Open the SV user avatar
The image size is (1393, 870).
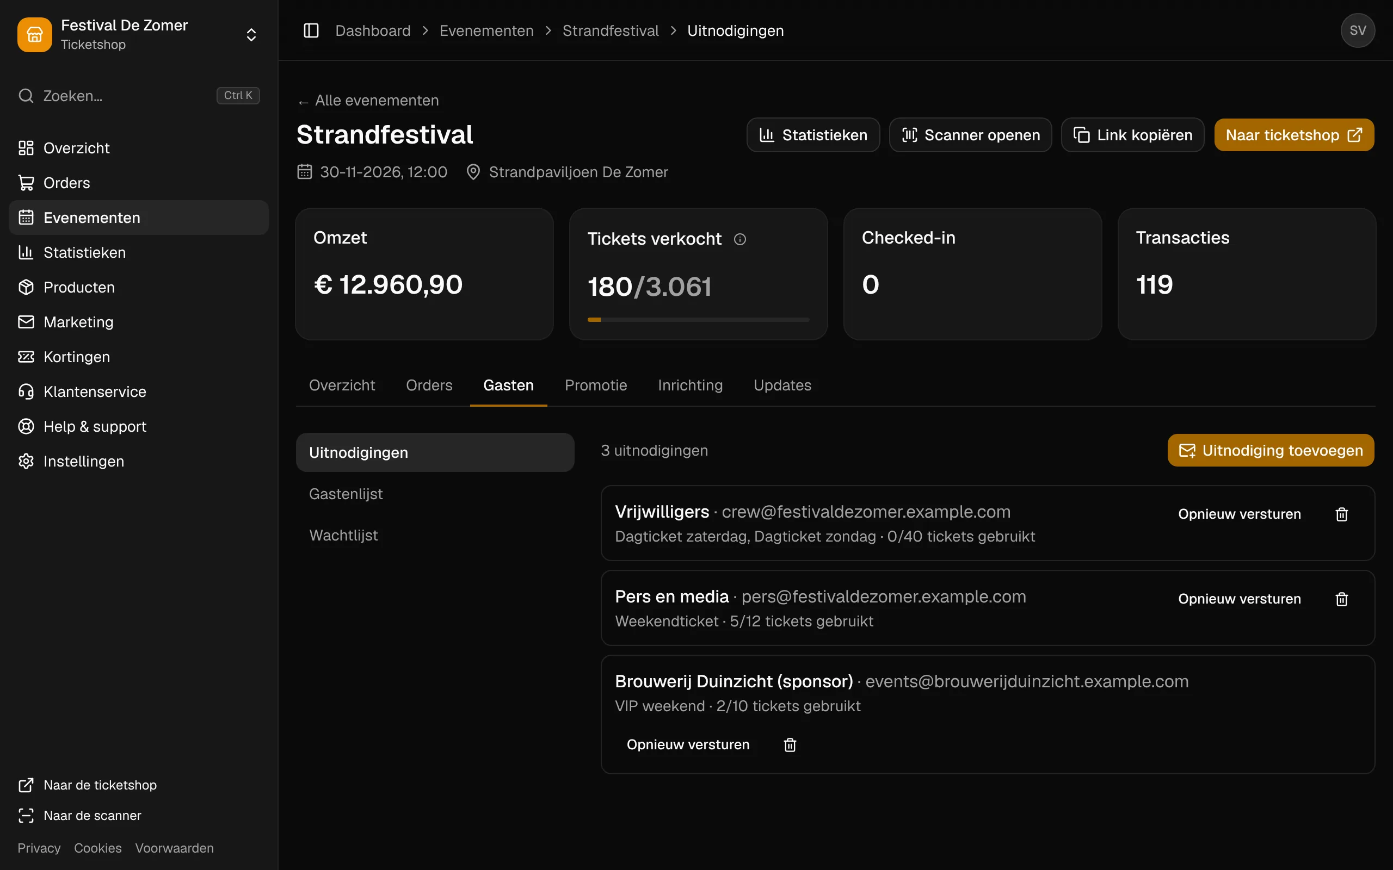point(1357,30)
